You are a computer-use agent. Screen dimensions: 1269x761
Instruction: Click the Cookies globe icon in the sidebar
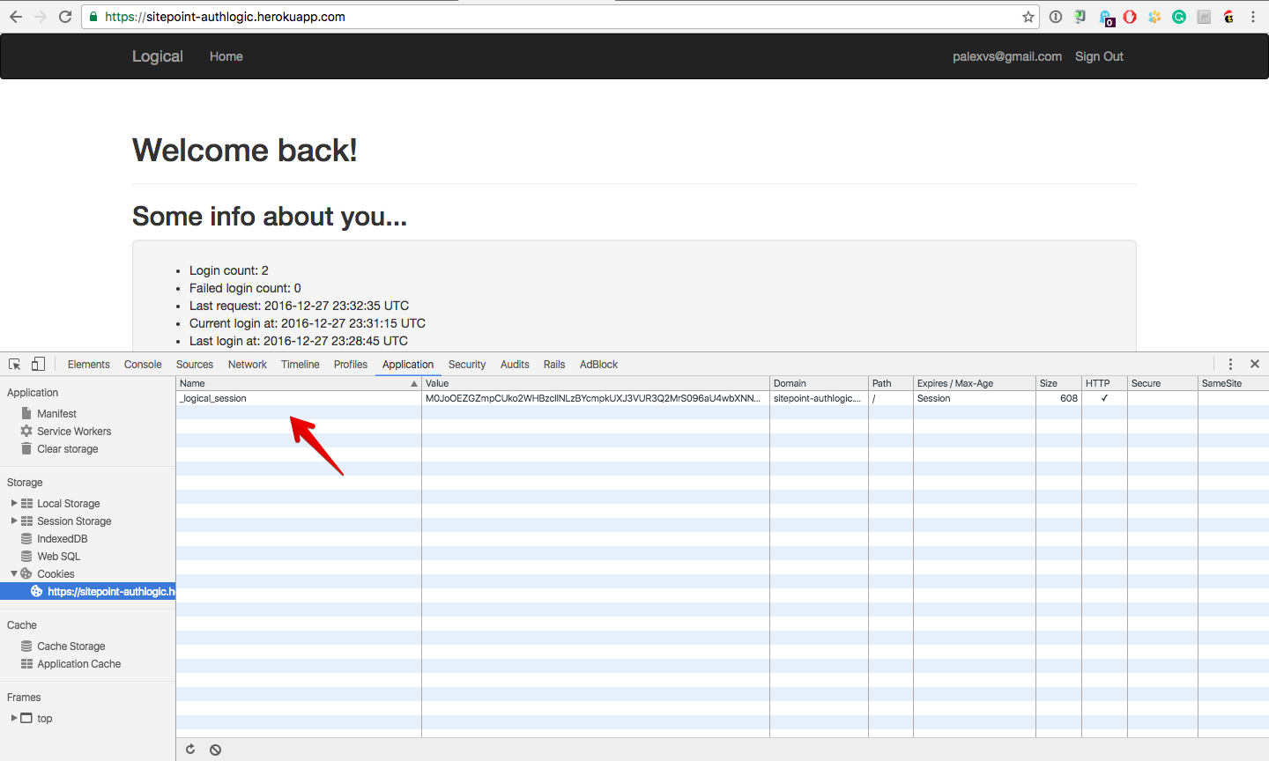point(26,573)
